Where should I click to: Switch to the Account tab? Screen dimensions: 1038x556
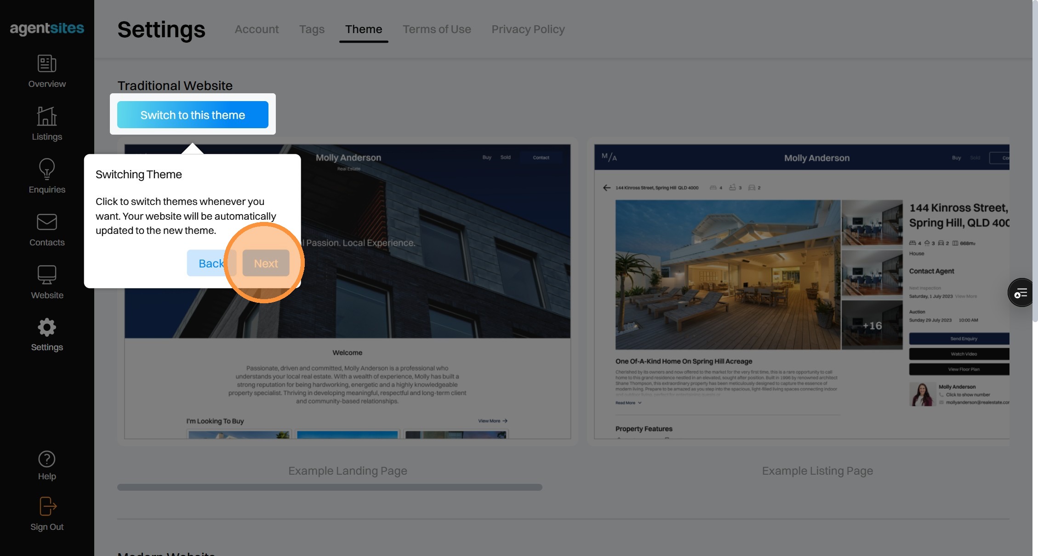[257, 29]
